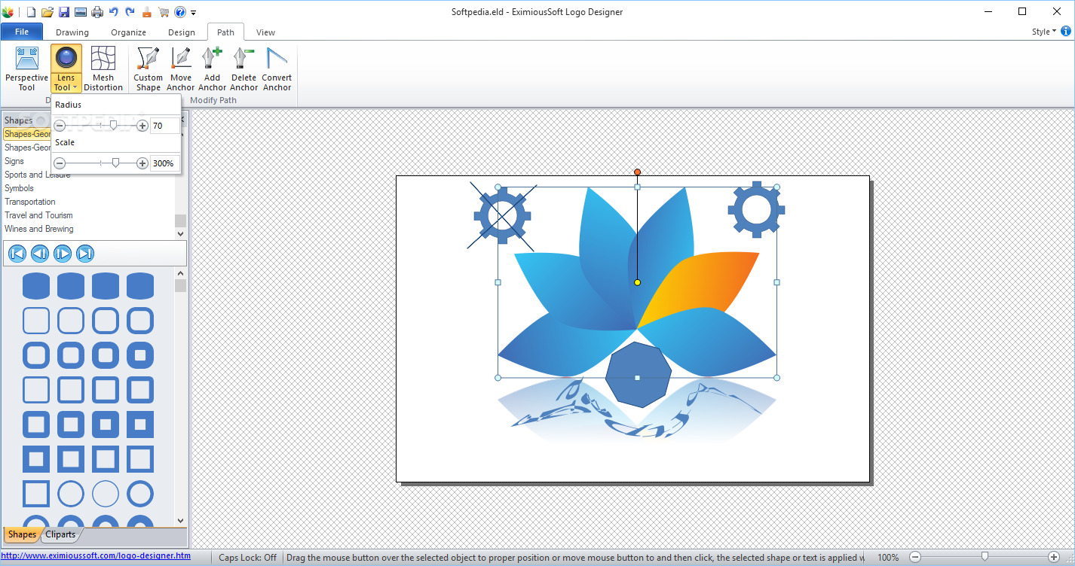Open the Style dropdown menu
Viewport: 1075px width, 566px height.
coord(1044,32)
